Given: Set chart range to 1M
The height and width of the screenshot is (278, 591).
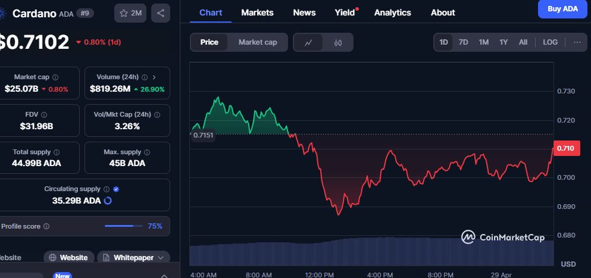Looking at the screenshot, I should pyautogui.click(x=484, y=42).
